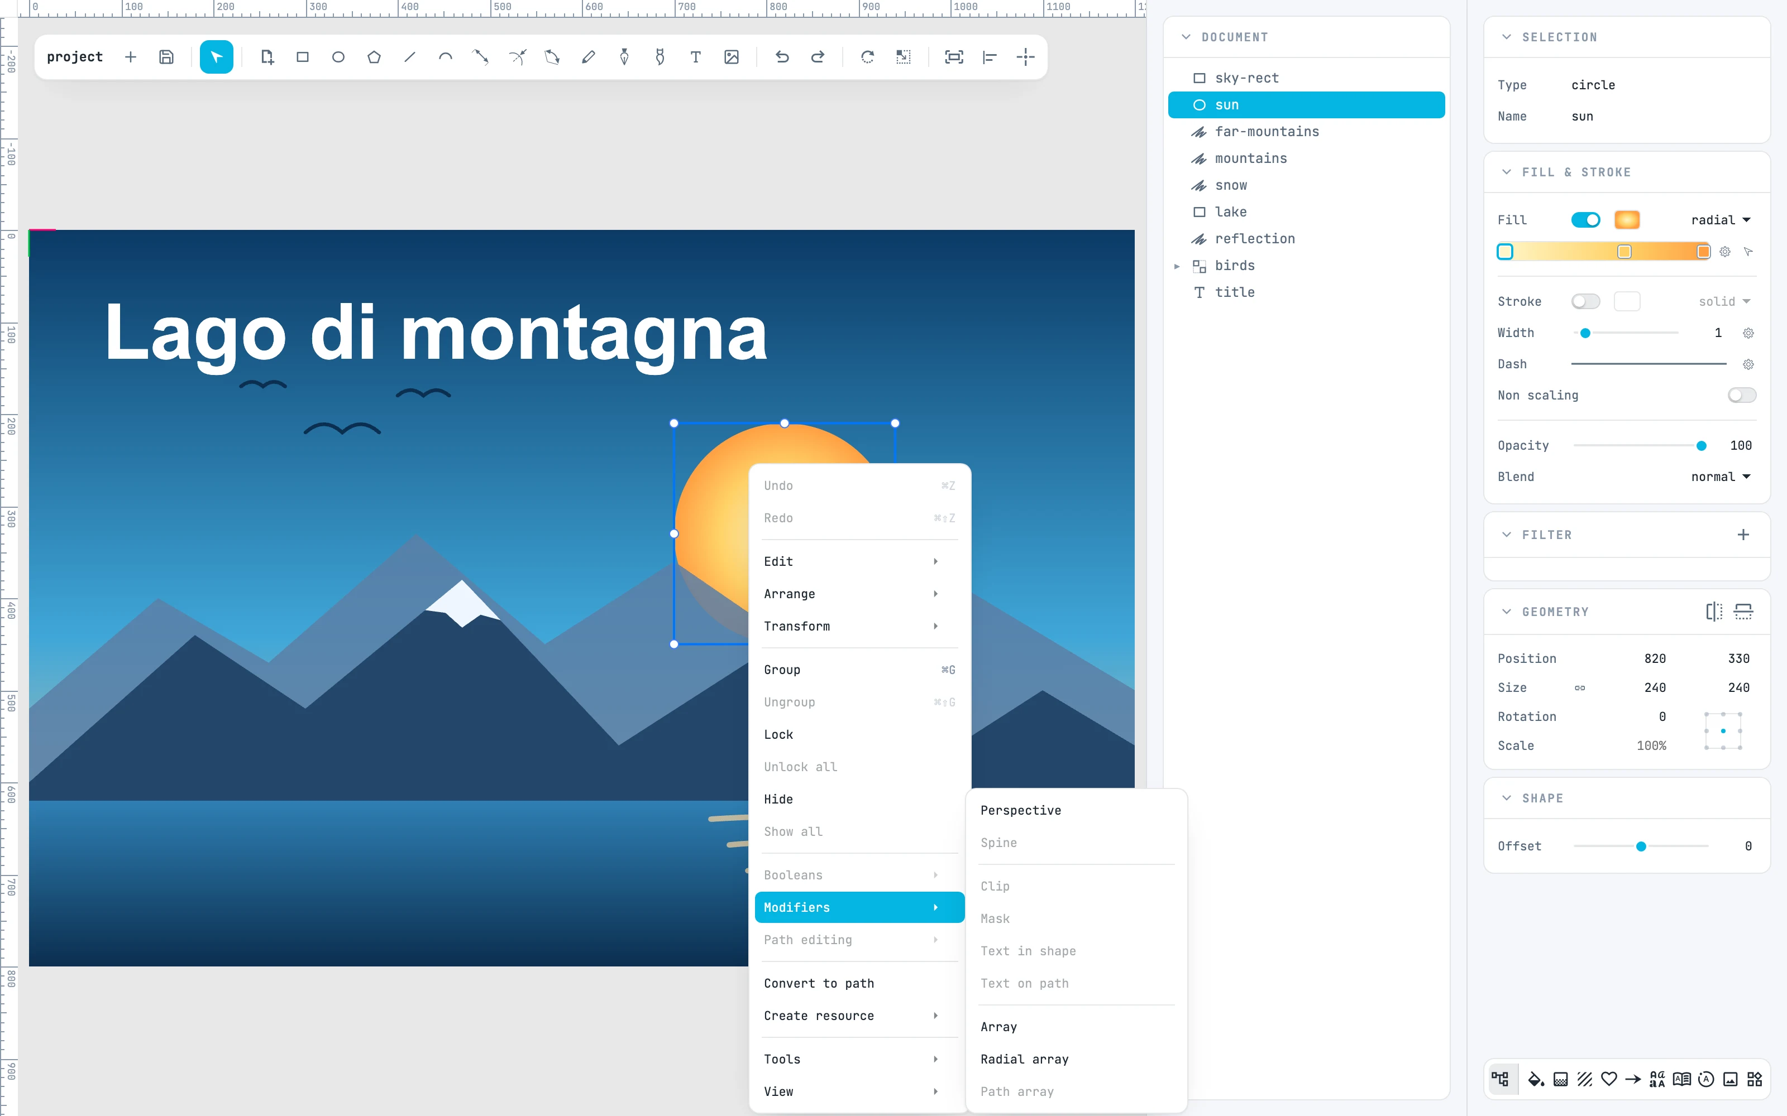Select the reflection layer

(1306, 238)
